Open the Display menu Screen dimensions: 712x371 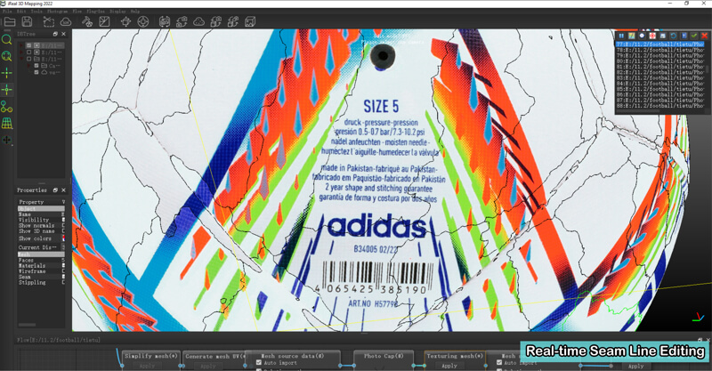[x=117, y=12]
